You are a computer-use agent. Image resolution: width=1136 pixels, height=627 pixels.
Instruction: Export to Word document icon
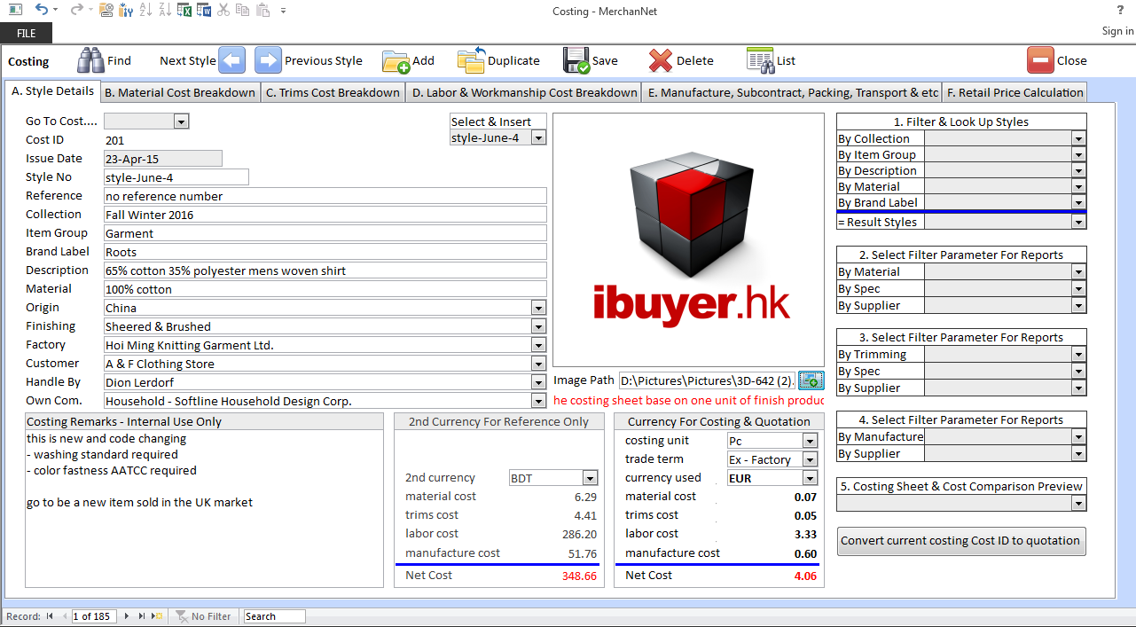203,10
